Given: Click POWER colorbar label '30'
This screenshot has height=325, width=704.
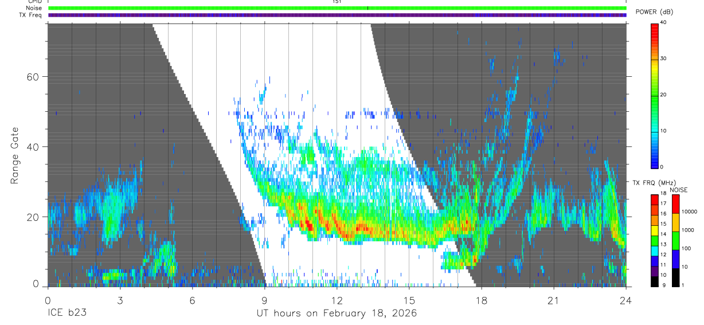Looking at the screenshot, I should 664,58.
